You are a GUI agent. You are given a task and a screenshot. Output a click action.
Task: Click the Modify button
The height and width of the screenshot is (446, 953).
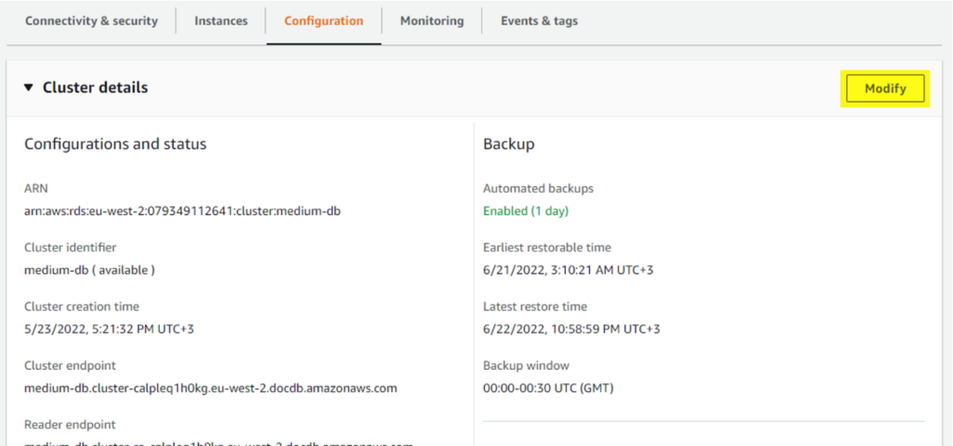click(886, 88)
